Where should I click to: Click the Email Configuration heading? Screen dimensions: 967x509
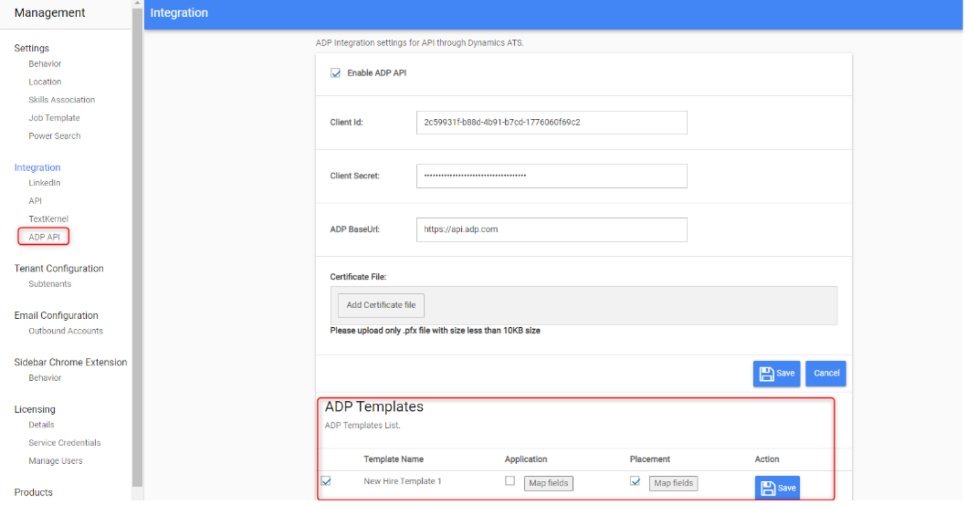tap(56, 315)
